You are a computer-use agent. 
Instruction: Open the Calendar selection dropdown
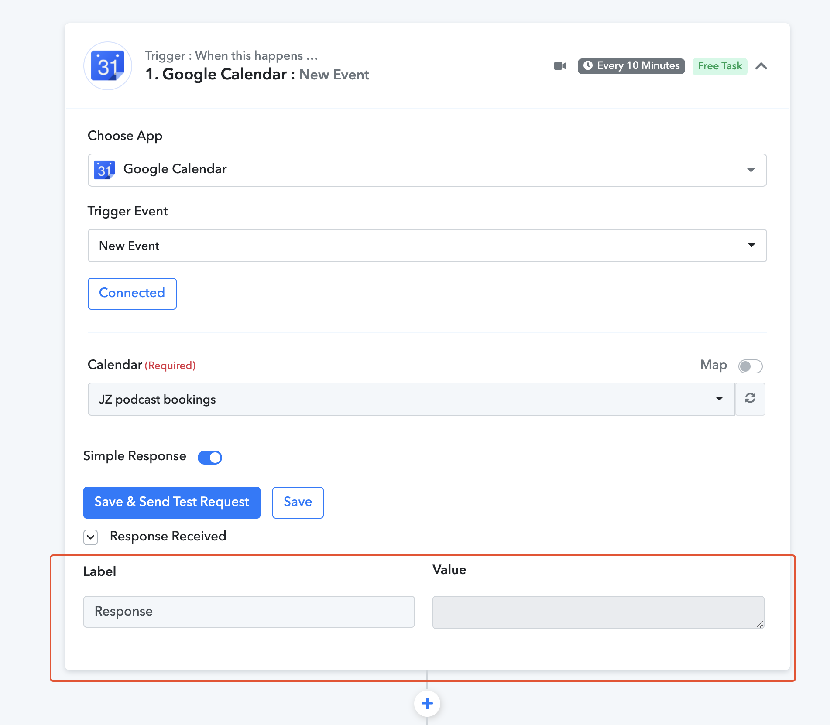[411, 399]
